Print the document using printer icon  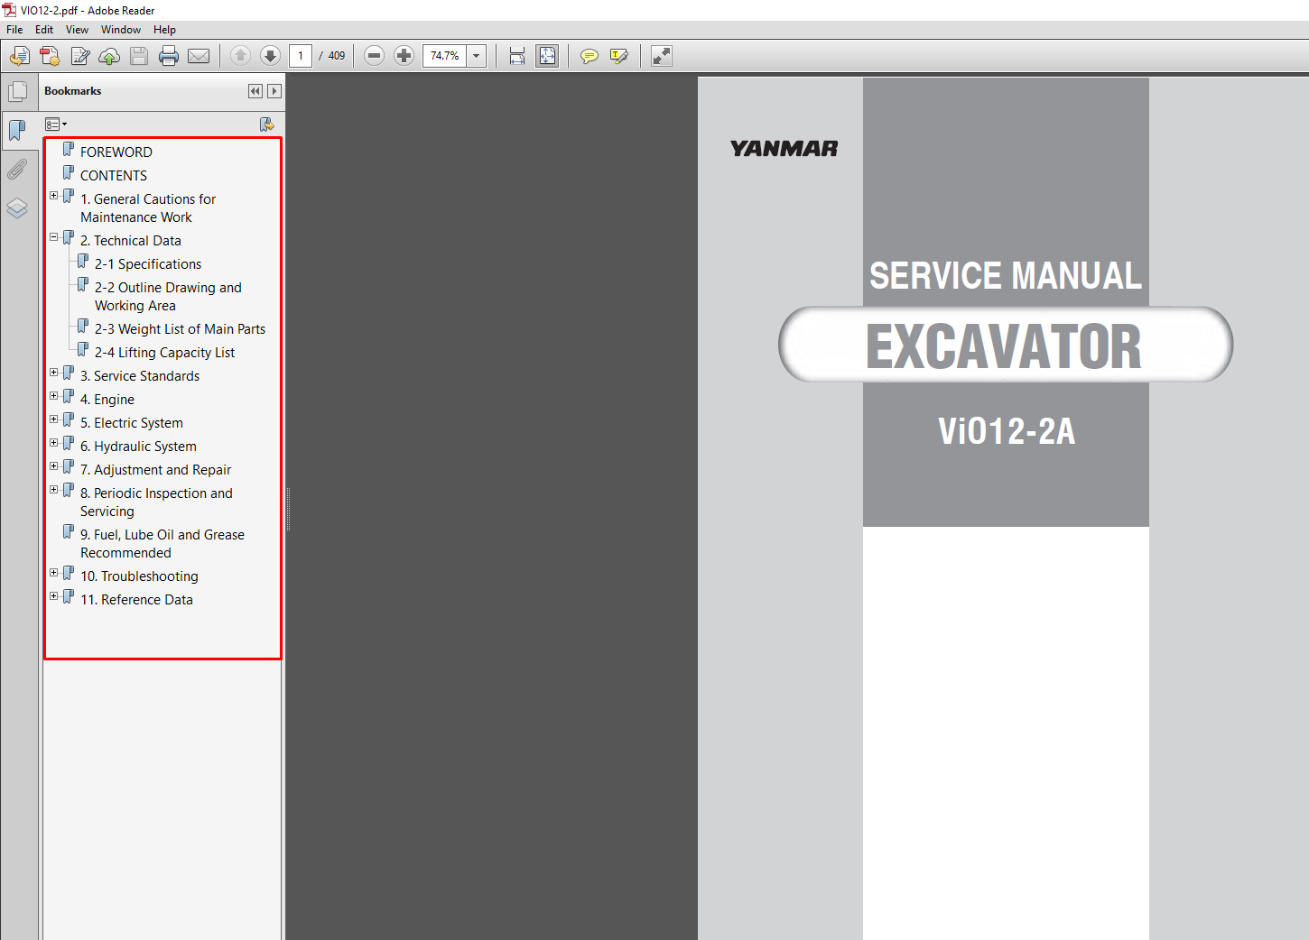(x=169, y=56)
